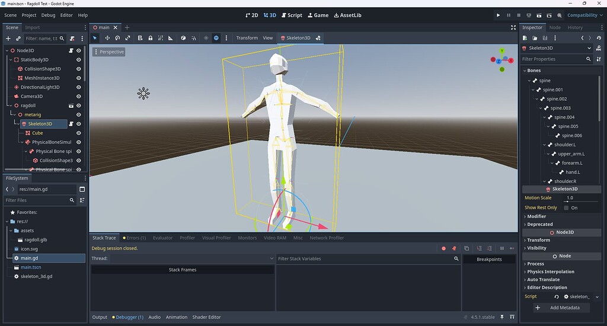The width and height of the screenshot is (607, 326).
Task: Open the Shader Editor bottom panel
Action: [206, 317]
